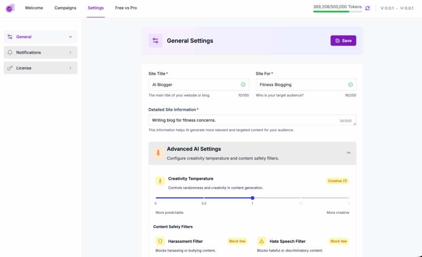The width and height of the screenshot is (422, 257).
Task: Click the Site Title green checkmark icon
Action: pos(243,85)
